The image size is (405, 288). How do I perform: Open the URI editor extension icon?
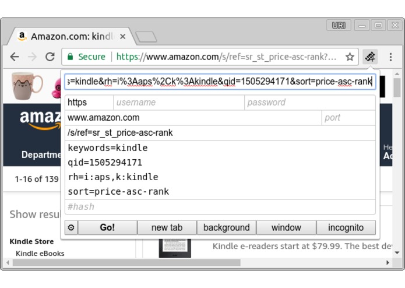click(x=370, y=57)
